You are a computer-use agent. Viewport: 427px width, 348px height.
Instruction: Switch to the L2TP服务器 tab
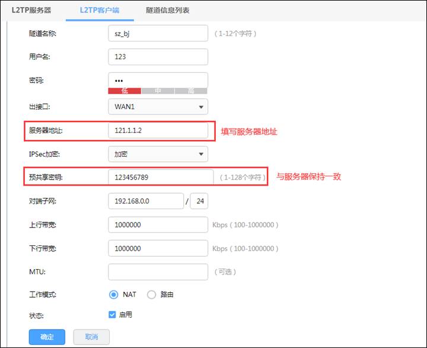pos(31,10)
